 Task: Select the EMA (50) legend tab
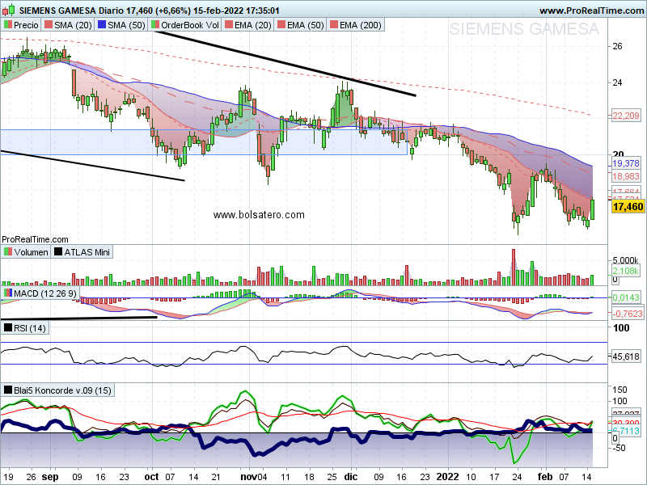301,25
